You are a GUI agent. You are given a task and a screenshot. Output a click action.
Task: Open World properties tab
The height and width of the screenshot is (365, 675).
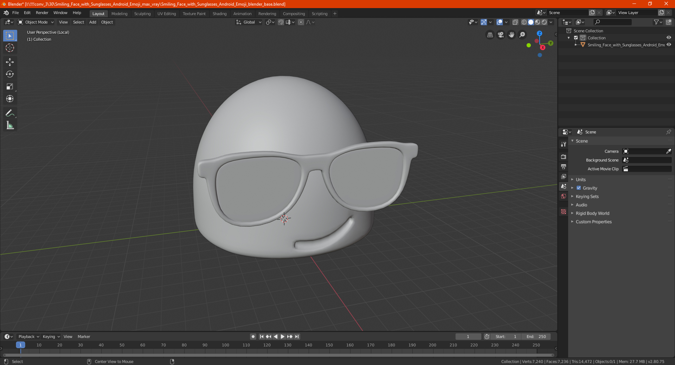point(564,196)
